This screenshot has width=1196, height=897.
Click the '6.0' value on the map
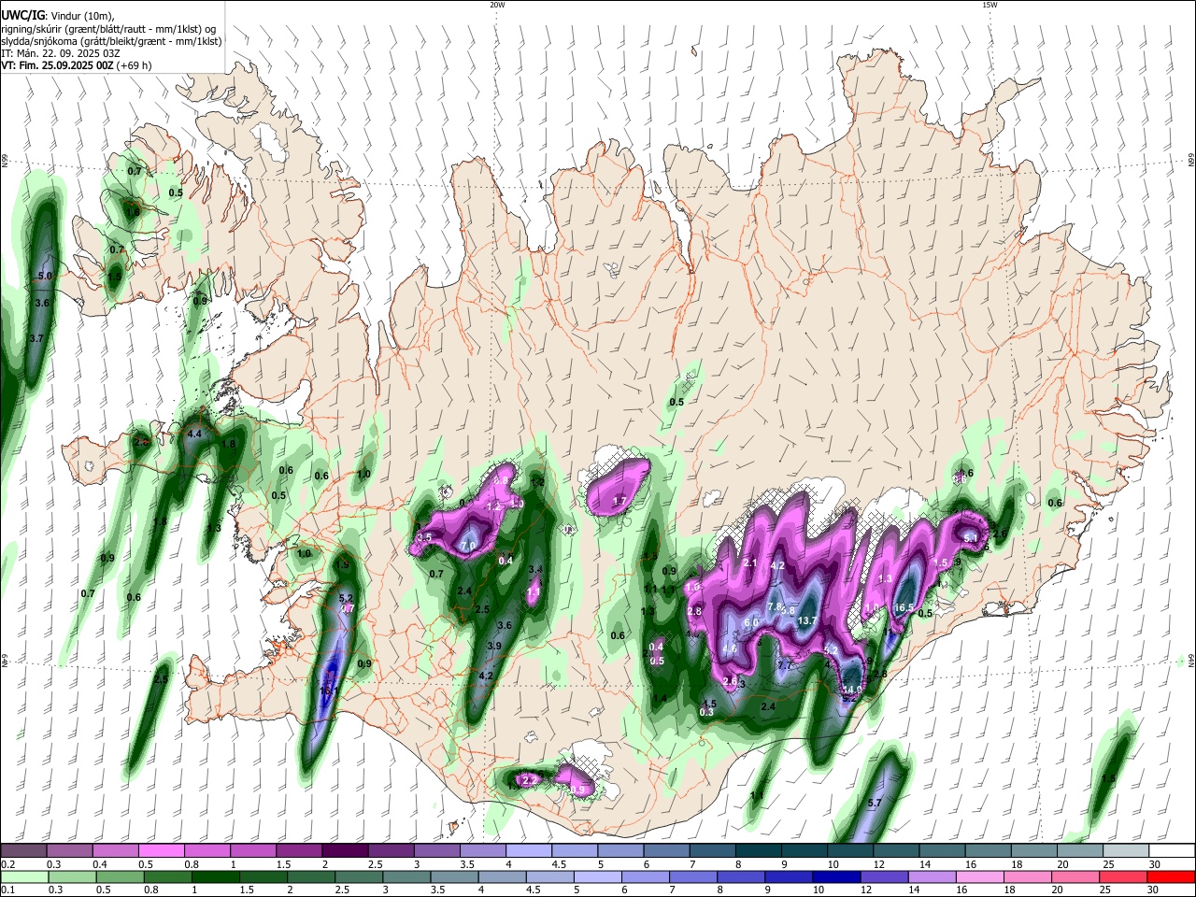750,622
